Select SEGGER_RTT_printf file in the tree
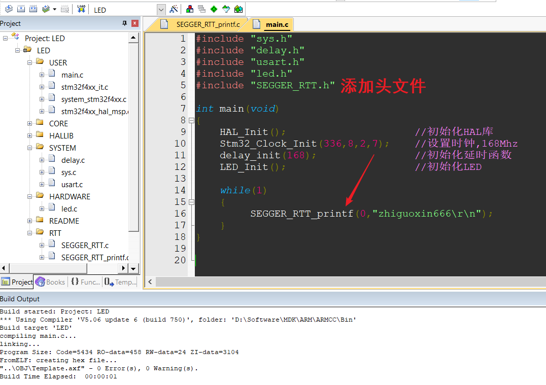This screenshot has height=385, width=546. 95,258
